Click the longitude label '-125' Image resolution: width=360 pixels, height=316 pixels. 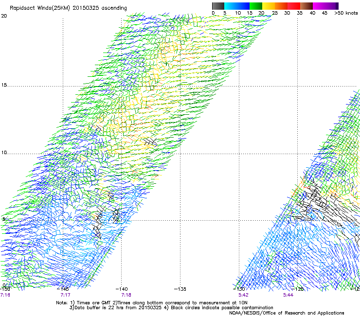298,289
